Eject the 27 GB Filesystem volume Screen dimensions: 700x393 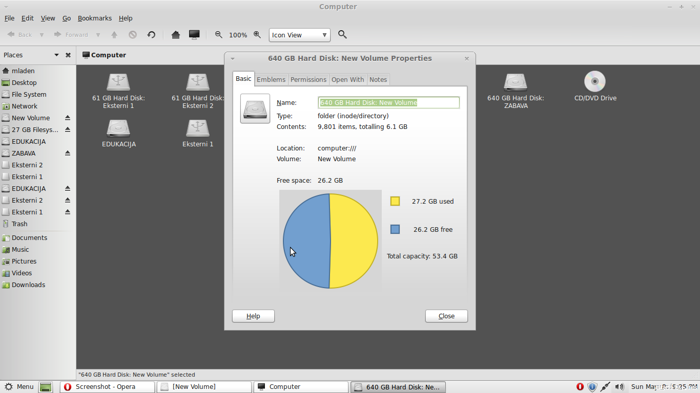(x=68, y=130)
